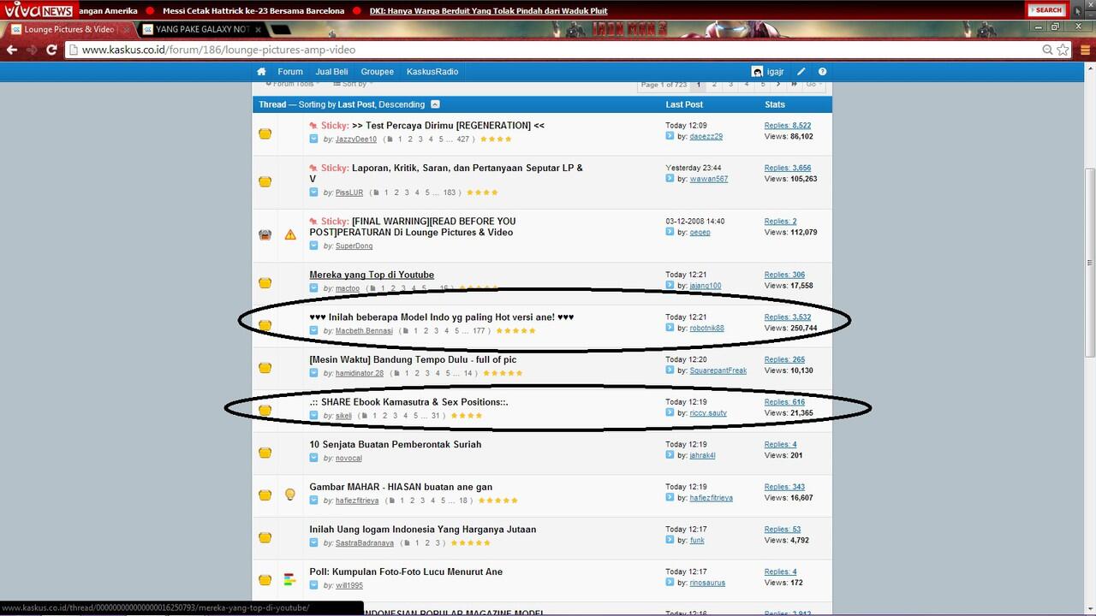Click first-post icon beside JazzyDee10
Image resolution: width=1096 pixels, height=616 pixels.
pos(314,139)
